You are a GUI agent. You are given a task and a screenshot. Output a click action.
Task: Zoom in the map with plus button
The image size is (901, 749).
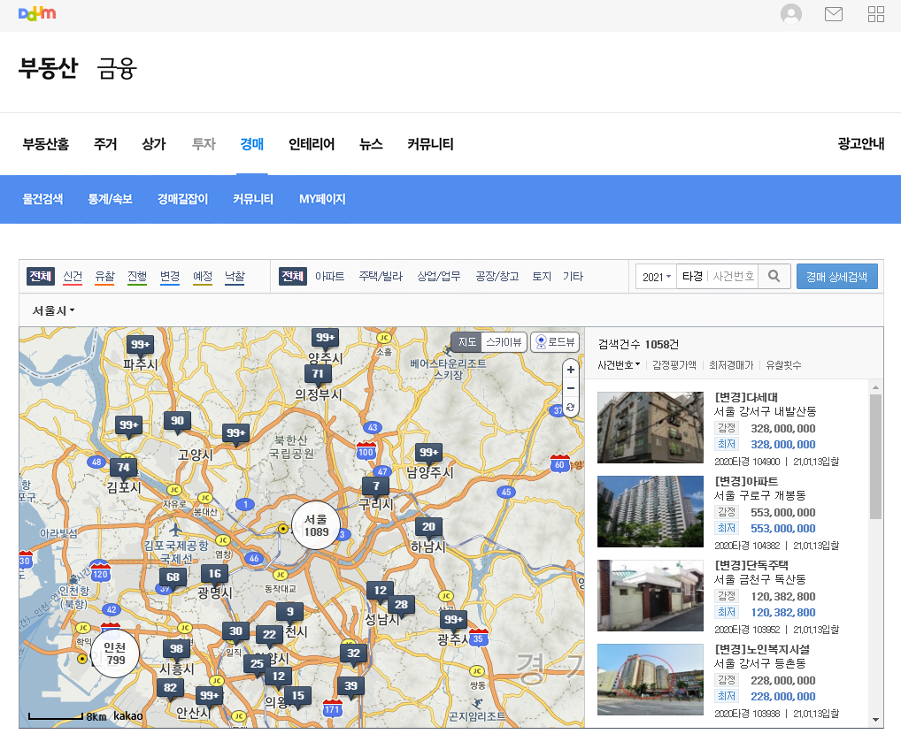[570, 370]
